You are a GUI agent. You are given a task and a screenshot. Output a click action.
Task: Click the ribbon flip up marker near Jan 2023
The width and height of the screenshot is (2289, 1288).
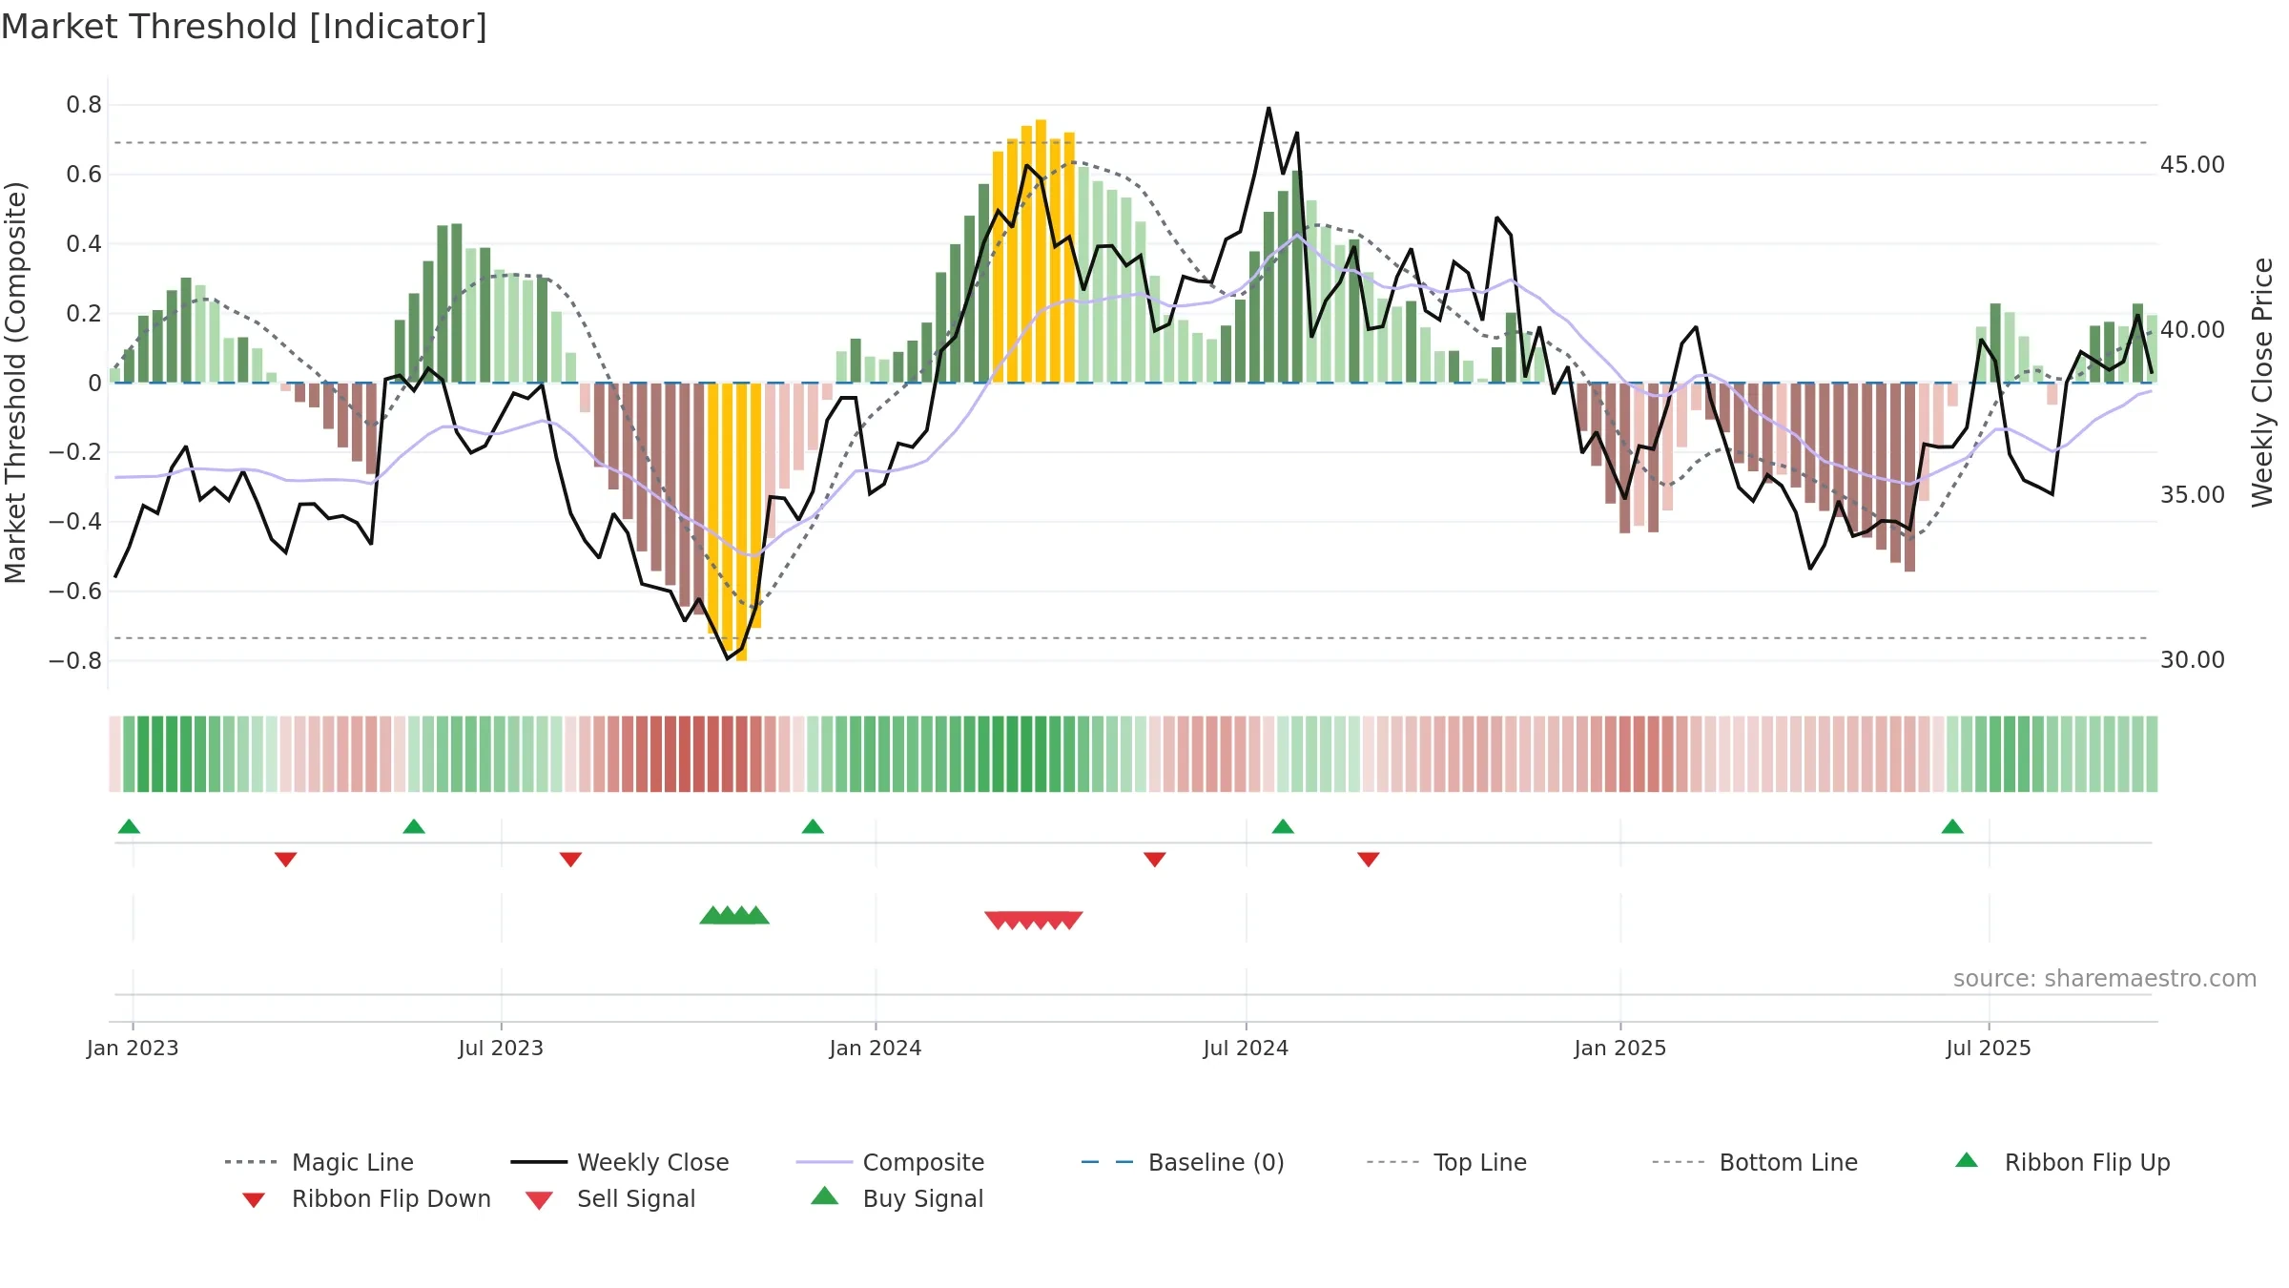129,826
